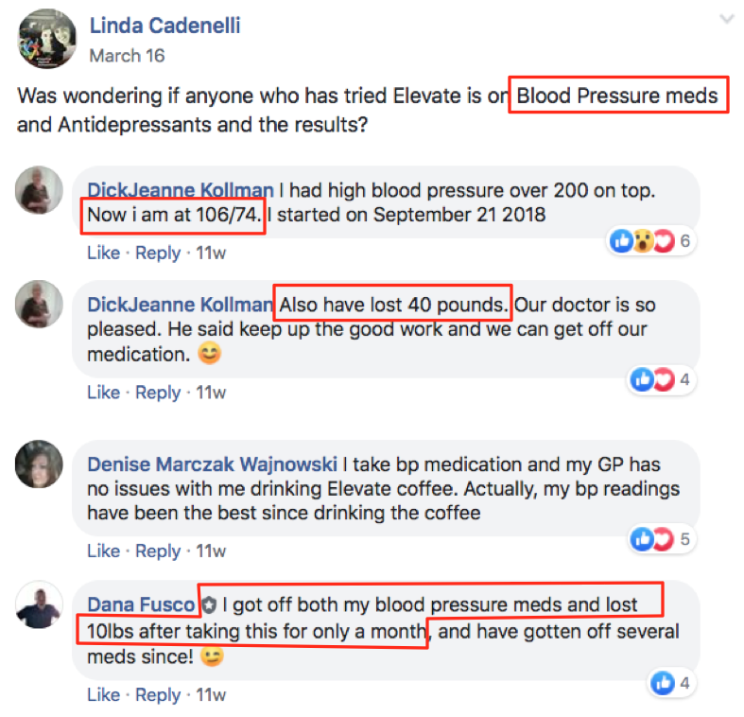The image size is (744, 717).
Task: Open Linda Cadenelli's profile picture
Action: click(47, 39)
